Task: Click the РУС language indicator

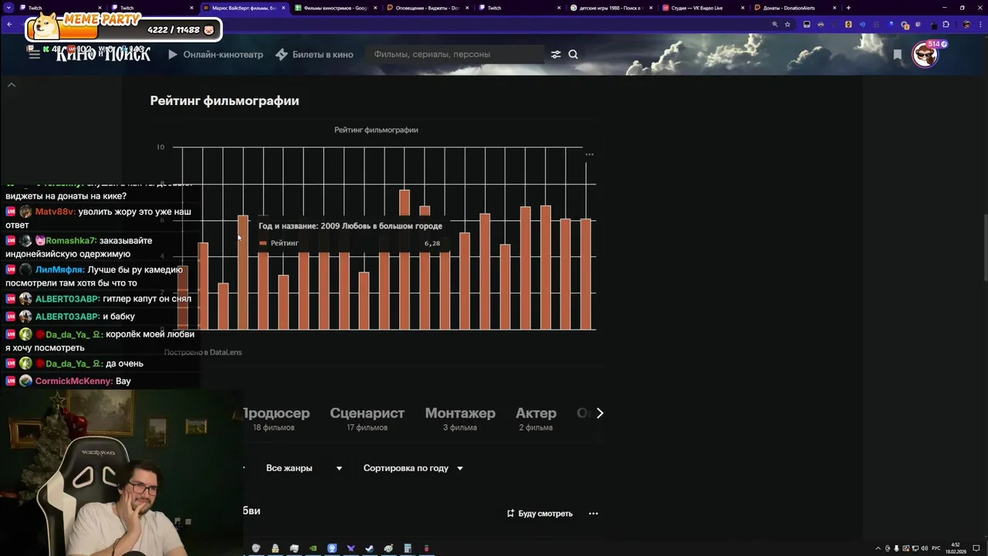Action: (936, 548)
